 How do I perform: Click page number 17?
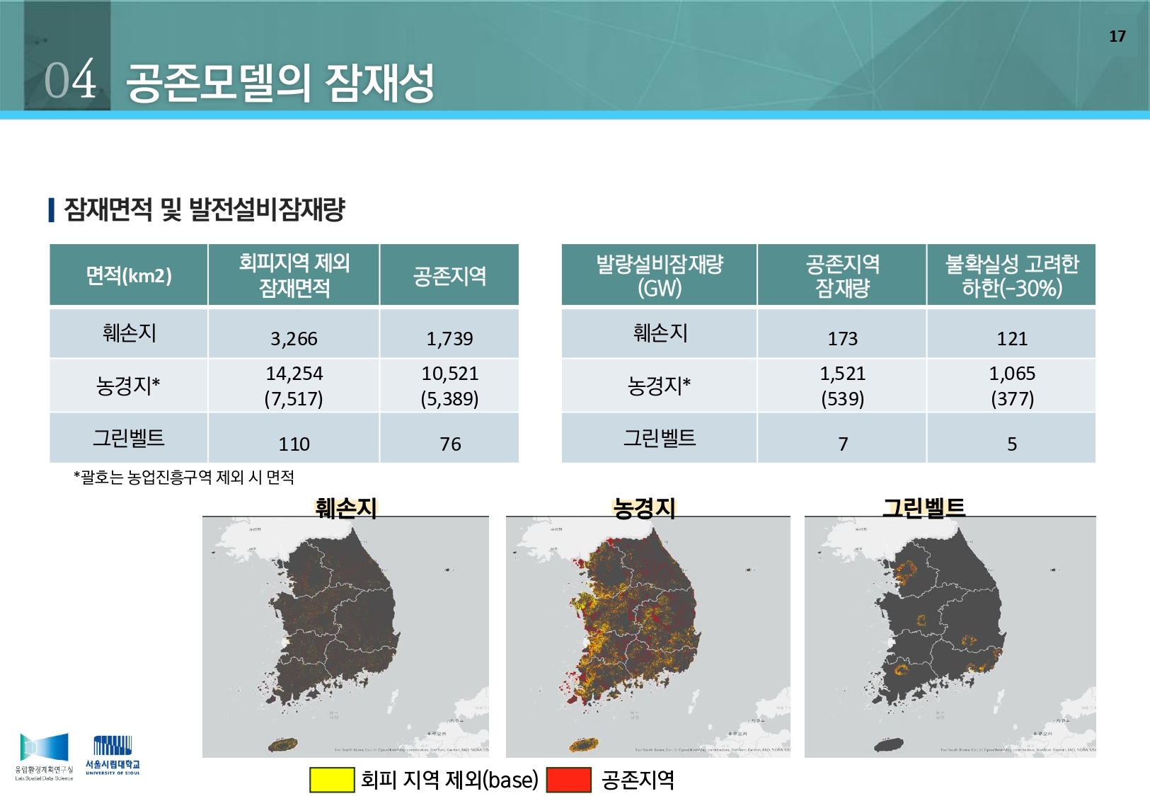1117,36
